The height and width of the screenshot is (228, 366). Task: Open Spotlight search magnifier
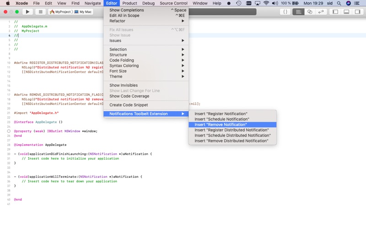[x=339, y=3]
